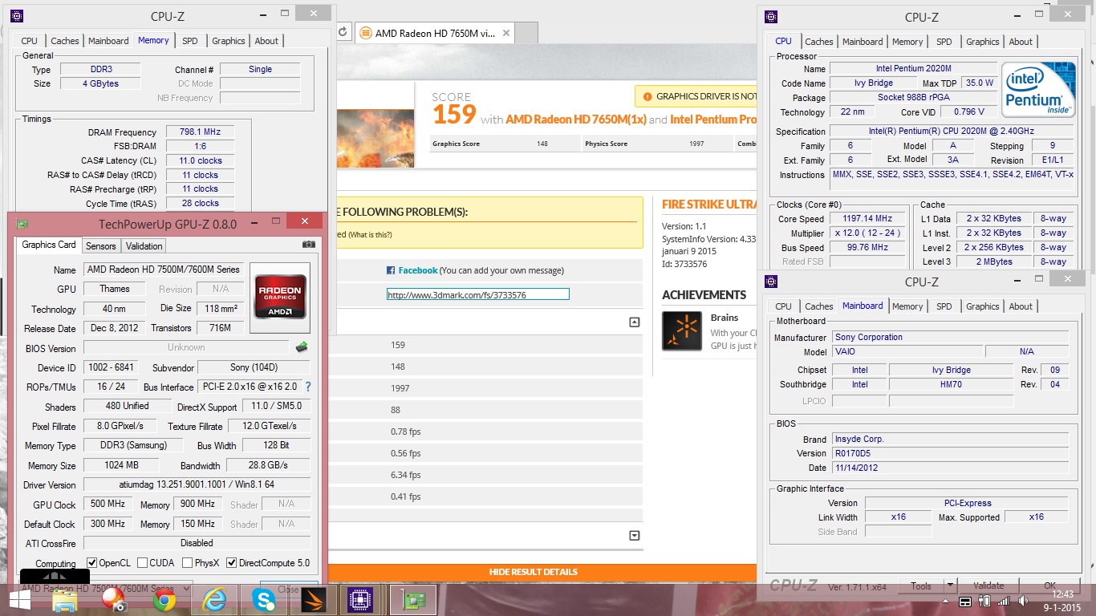This screenshot has width=1096, height=616.
Task: Click the driver version atiumdag field
Action: tap(197, 484)
